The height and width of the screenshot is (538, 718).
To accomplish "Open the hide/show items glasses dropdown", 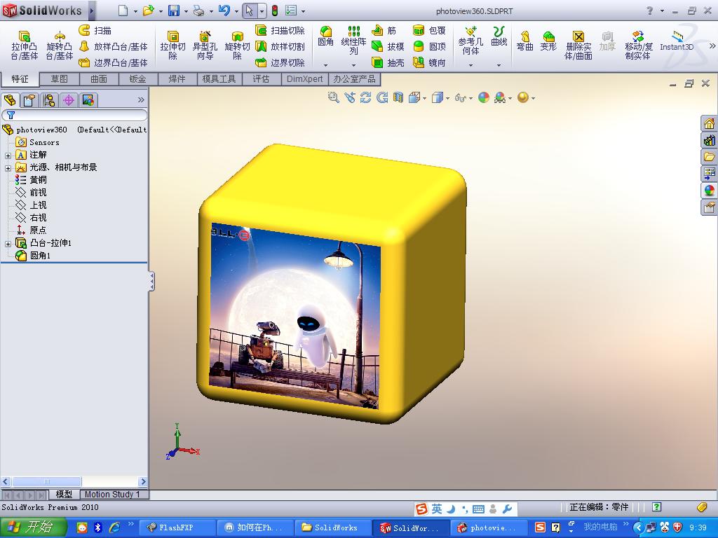I will pos(470,98).
